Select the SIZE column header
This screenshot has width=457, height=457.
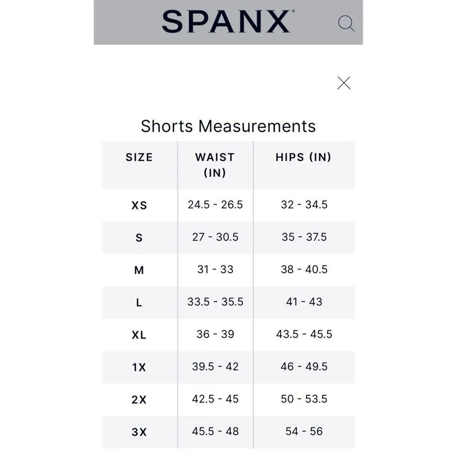[x=139, y=158]
